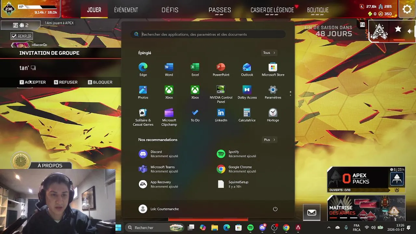Viewport: 416px width, 234px height.
Task: Open the Apex Packs banner
Action: [x=366, y=179]
